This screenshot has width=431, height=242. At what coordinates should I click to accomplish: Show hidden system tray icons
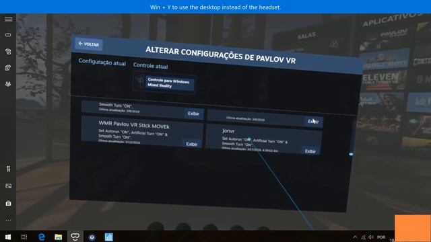(x=355, y=237)
